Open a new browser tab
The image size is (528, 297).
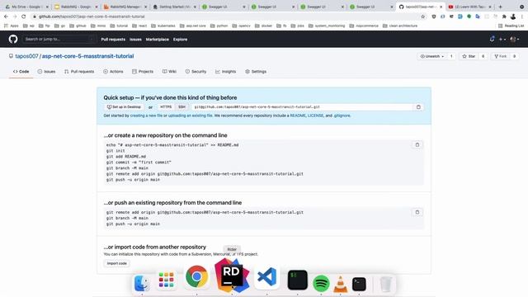tap(501, 7)
